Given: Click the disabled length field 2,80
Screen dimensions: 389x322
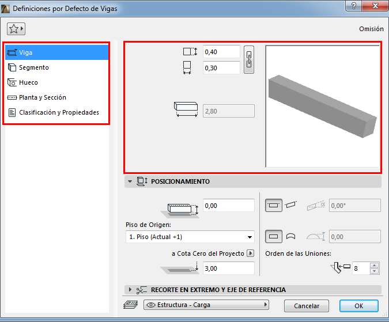Looking at the screenshot, I should (x=228, y=111).
